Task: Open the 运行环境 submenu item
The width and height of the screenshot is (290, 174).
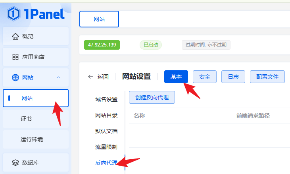Action: [36, 139]
